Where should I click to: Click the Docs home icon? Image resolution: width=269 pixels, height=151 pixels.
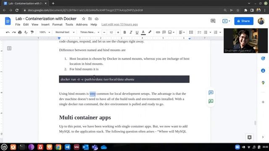(8, 21)
